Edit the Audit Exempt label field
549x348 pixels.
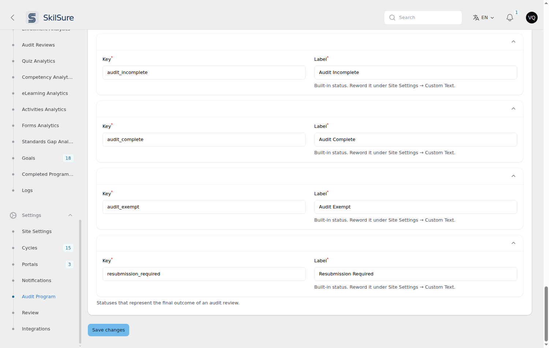click(x=415, y=207)
